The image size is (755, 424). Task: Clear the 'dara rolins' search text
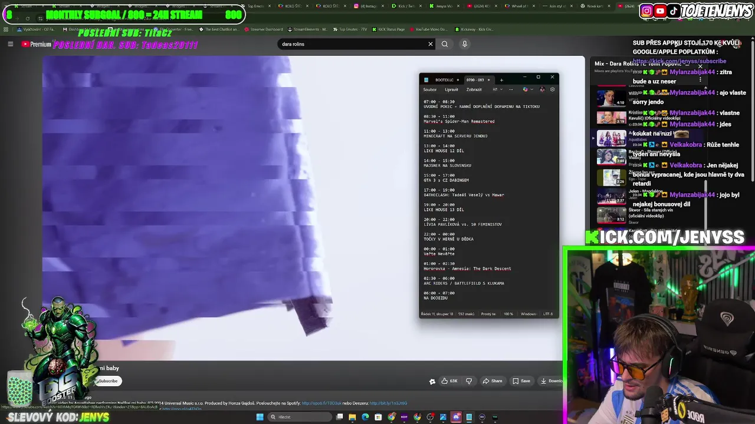431,44
